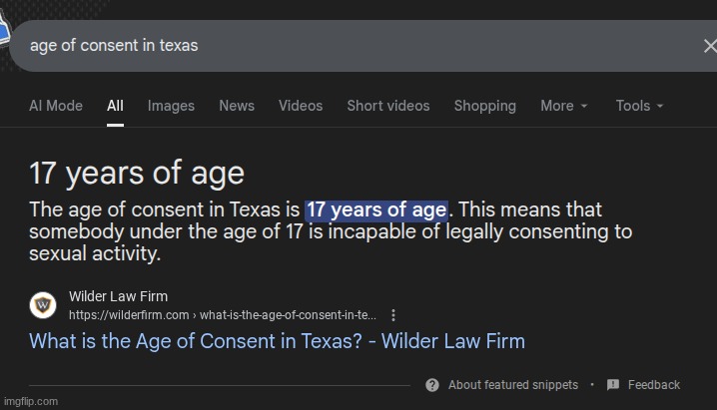Expand the Tools dropdown
Screen dimensions: 717x410
(x=639, y=106)
